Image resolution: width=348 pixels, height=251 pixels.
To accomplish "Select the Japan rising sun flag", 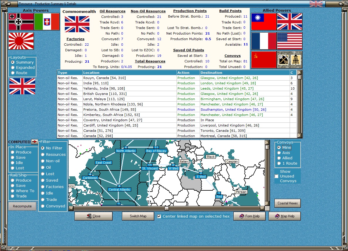I will click(x=21, y=41).
